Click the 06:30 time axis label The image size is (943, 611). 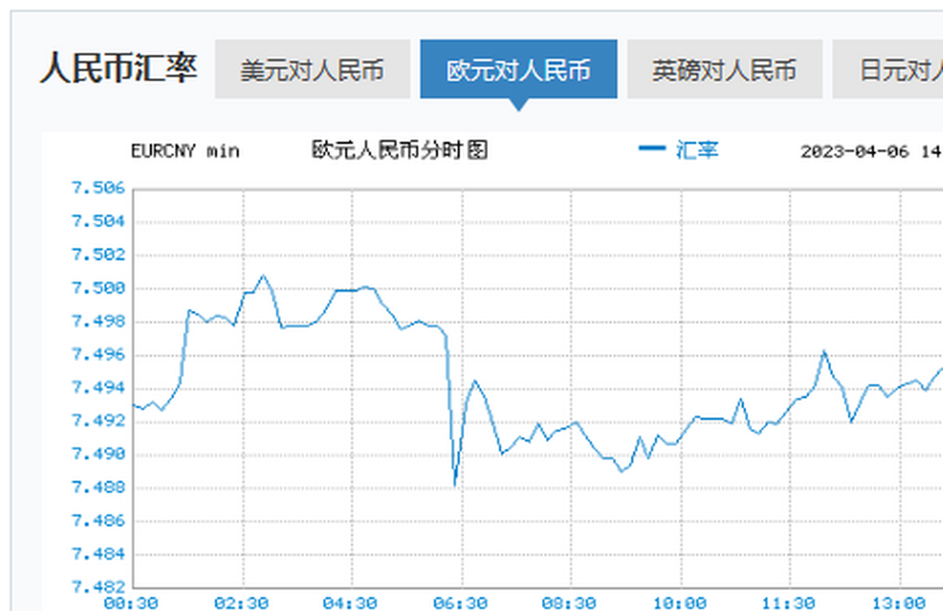coord(460,603)
